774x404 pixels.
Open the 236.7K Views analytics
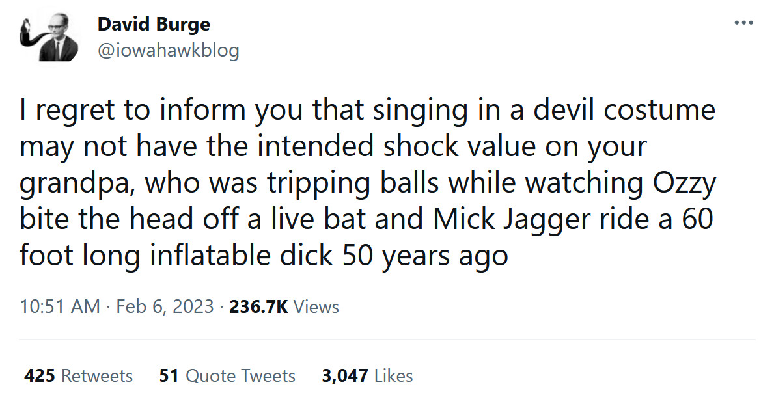click(284, 306)
